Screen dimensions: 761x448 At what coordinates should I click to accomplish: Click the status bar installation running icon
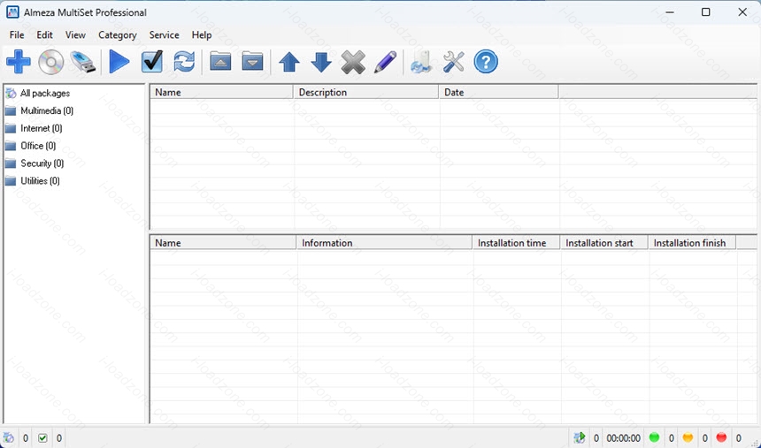coord(579,438)
